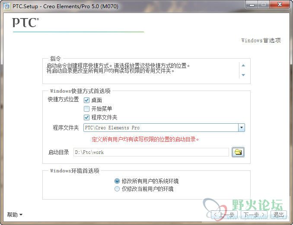The height and width of the screenshot is (225, 293).
Task: Click the 指令 instruction text paragraph
Action: point(118,68)
